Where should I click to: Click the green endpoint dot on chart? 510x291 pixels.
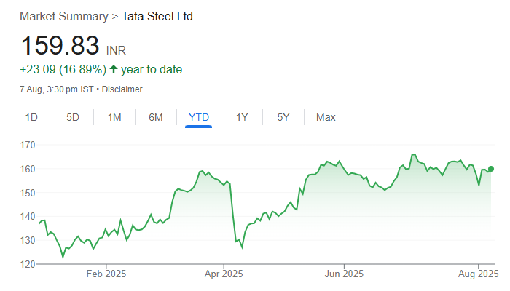click(x=491, y=169)
